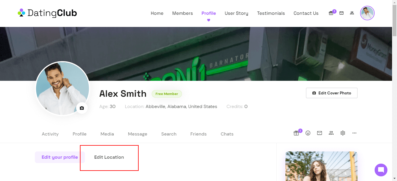
Task: Open the gift notifications in top header
Action: pyautogui.click(x=331, y=13)
